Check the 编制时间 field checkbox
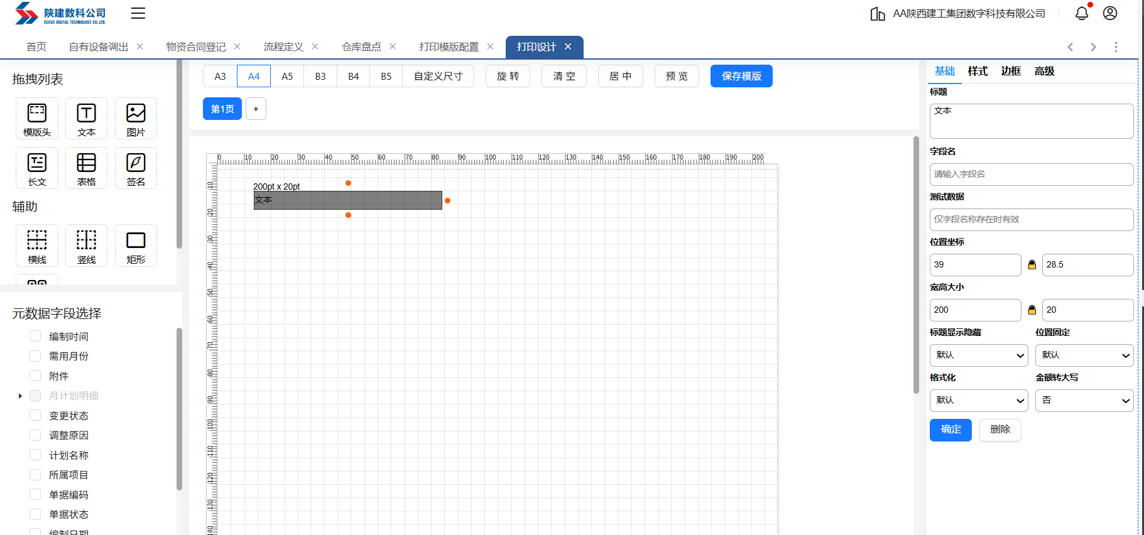This screenshot has width=1144, height=535. click(x=35, y=337)
